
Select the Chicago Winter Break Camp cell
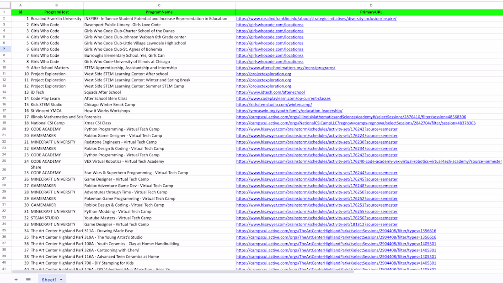[x=159, y=105]
